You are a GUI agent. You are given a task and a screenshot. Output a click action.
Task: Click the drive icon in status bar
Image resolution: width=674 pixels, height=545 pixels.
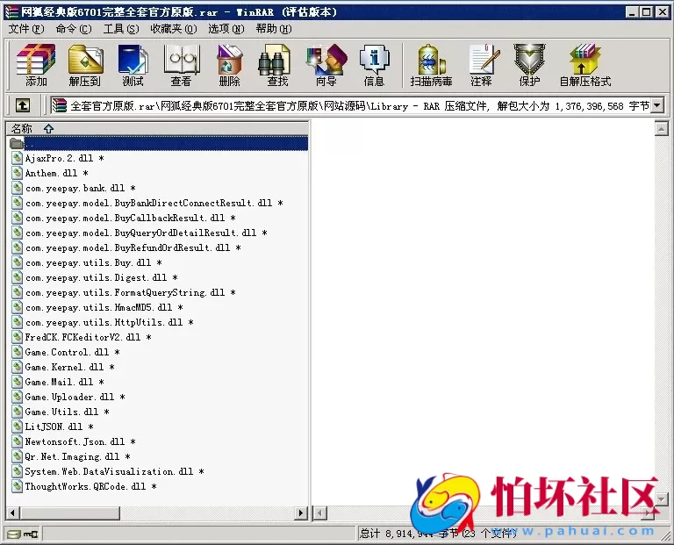point(14,534)
